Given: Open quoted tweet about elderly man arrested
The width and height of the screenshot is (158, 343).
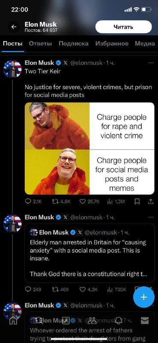Looking at the screenshot, I should [x=89, y=253].
